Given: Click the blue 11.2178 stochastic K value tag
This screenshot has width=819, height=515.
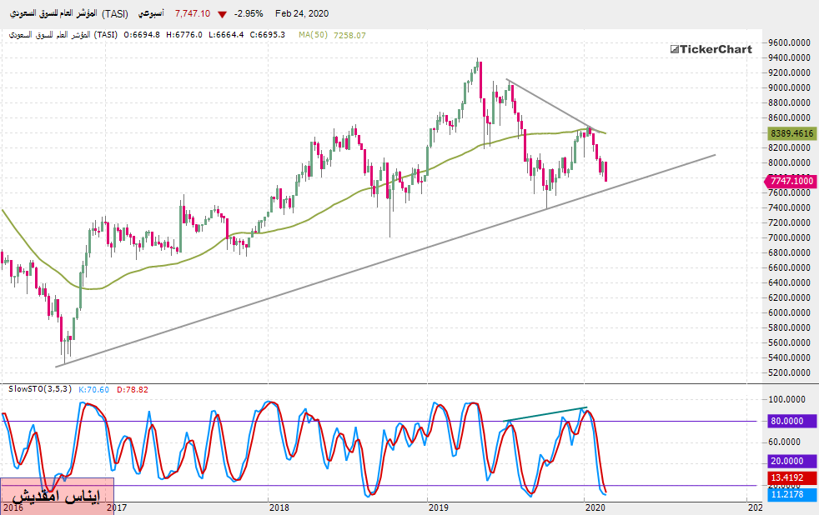Looking at the screenshot, I should (x=791, y=494).
